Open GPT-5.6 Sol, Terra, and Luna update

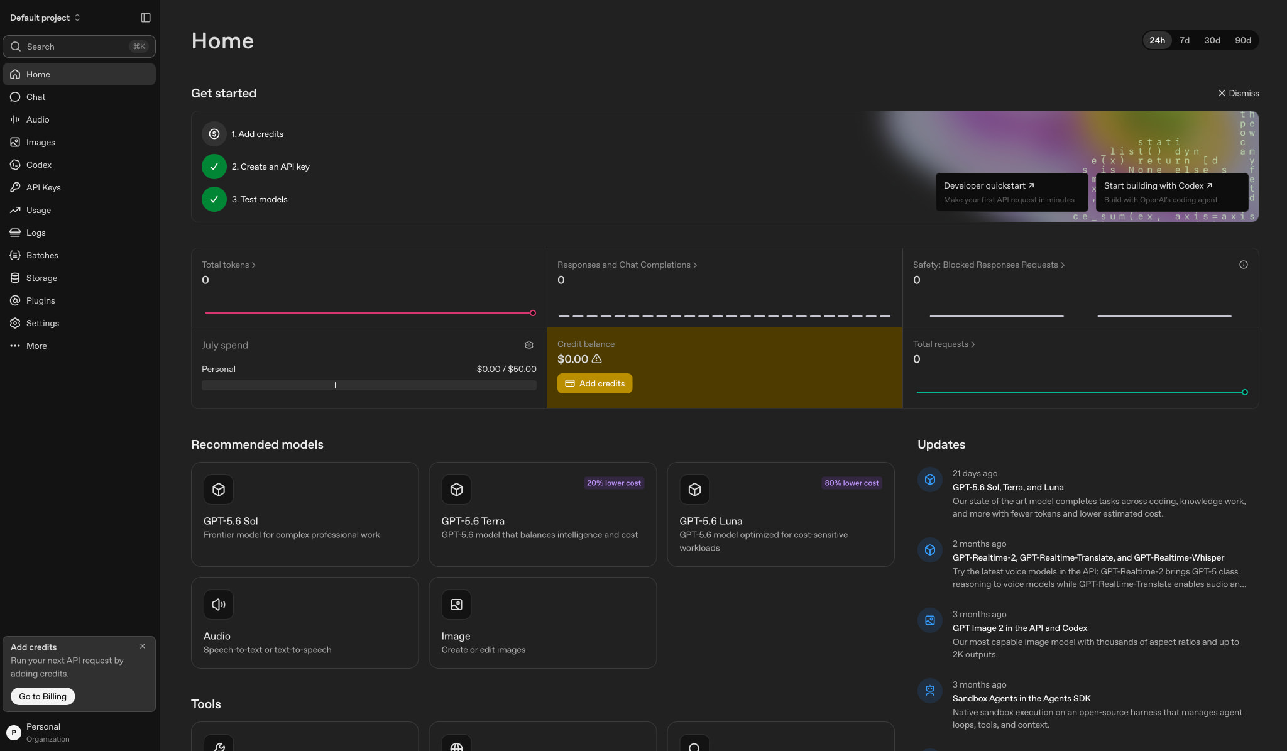1008,488
